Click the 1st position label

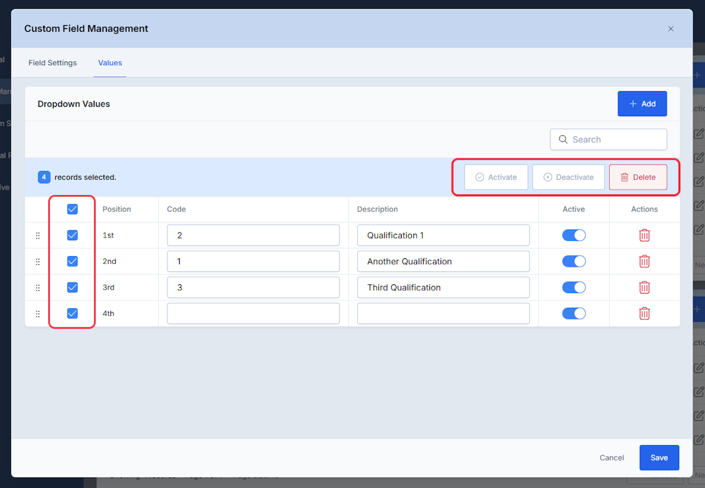click(x=108, y=235)
